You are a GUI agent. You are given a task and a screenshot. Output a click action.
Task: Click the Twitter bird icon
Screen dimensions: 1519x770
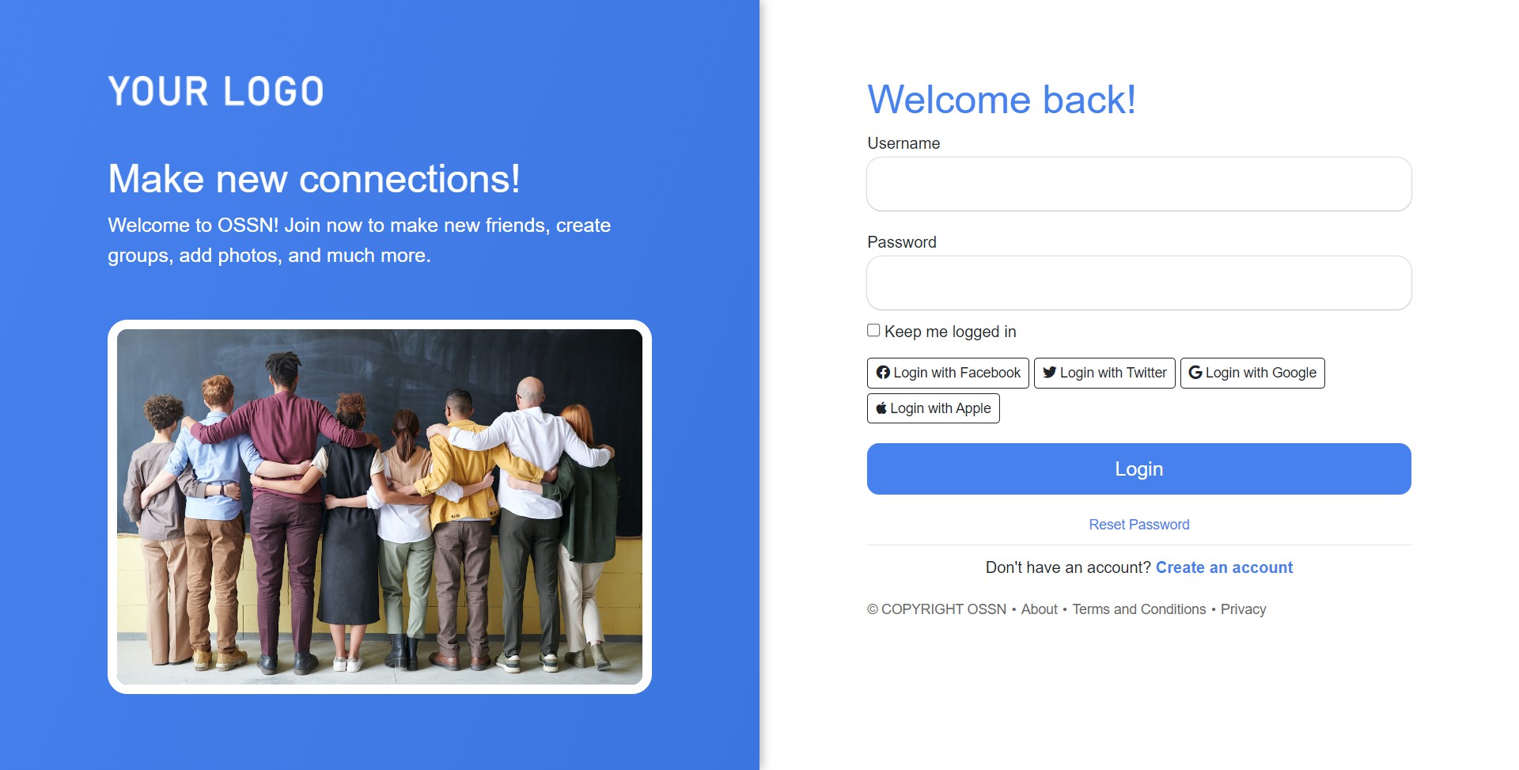click(1050, 373)
